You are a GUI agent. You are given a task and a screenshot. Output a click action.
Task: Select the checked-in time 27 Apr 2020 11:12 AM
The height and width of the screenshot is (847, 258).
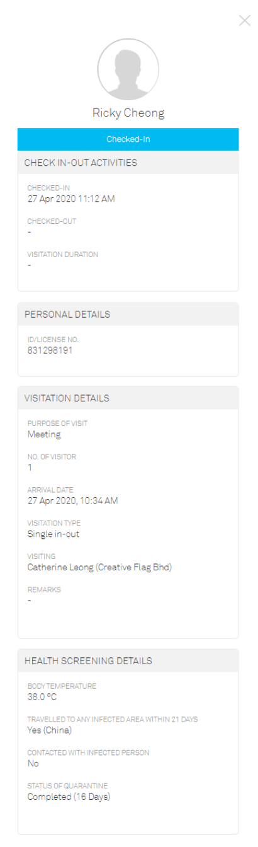point(71,199)
